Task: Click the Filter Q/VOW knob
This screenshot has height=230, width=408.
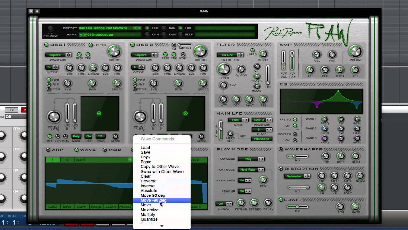Action: pos(241,69)
